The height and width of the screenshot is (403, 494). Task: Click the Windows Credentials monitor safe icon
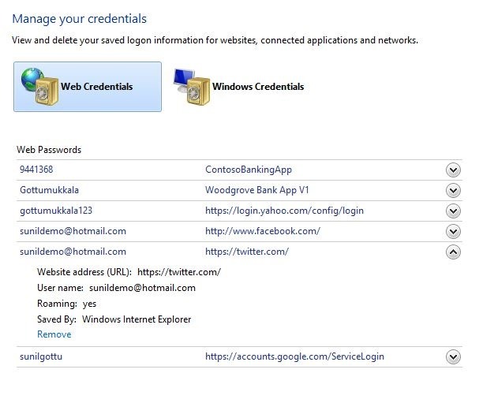[x=189, y=86]
